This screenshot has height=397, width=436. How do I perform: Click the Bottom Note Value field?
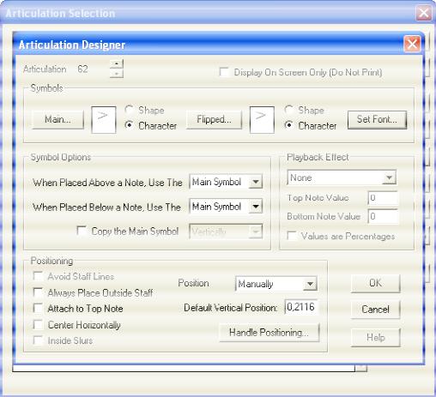pyautogui.click(x=383, y=216)
